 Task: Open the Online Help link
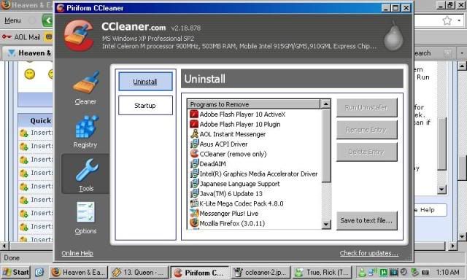click(77, 253)
